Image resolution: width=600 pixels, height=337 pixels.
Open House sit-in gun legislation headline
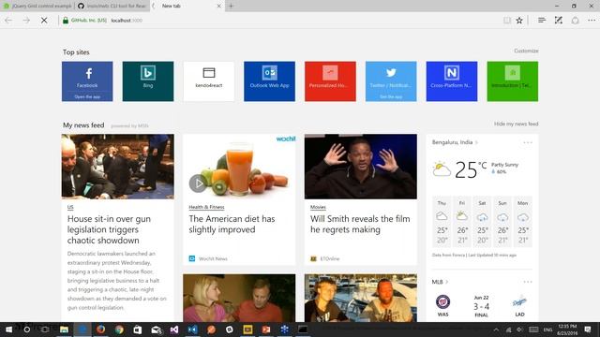point(109,229)
